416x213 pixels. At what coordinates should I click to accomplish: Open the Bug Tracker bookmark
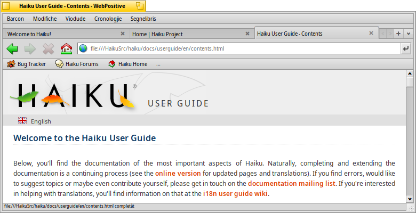[27, 64]
